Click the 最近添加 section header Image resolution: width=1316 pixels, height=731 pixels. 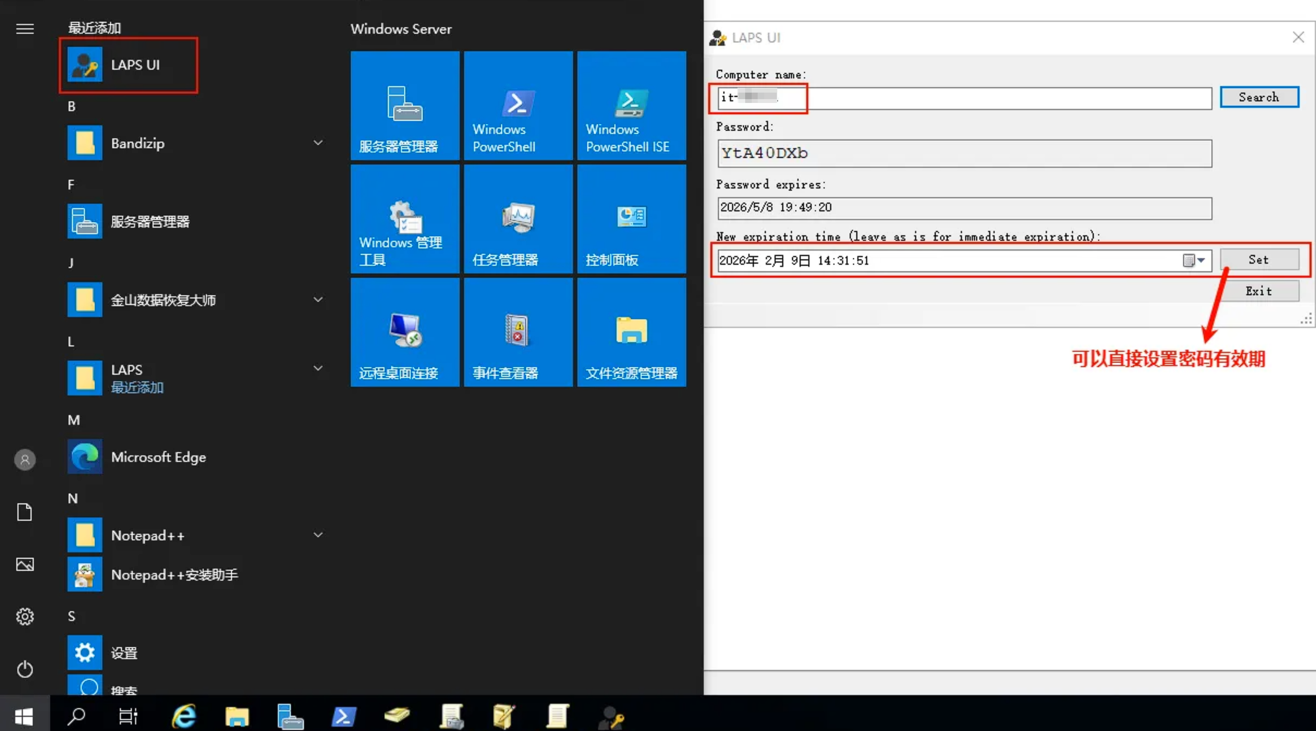click(94, 28)
